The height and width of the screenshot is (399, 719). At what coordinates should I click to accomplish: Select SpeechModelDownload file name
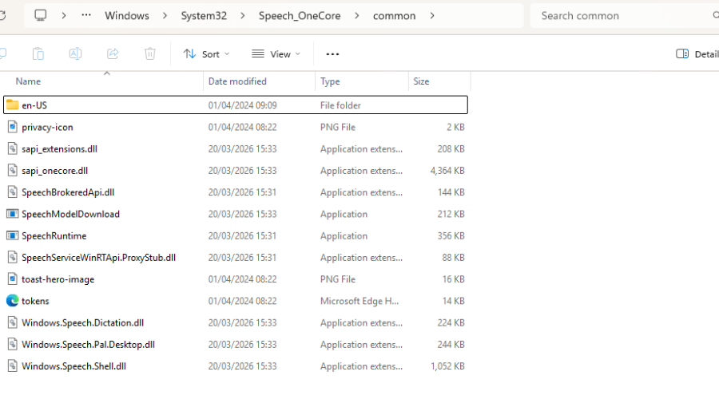70,215
